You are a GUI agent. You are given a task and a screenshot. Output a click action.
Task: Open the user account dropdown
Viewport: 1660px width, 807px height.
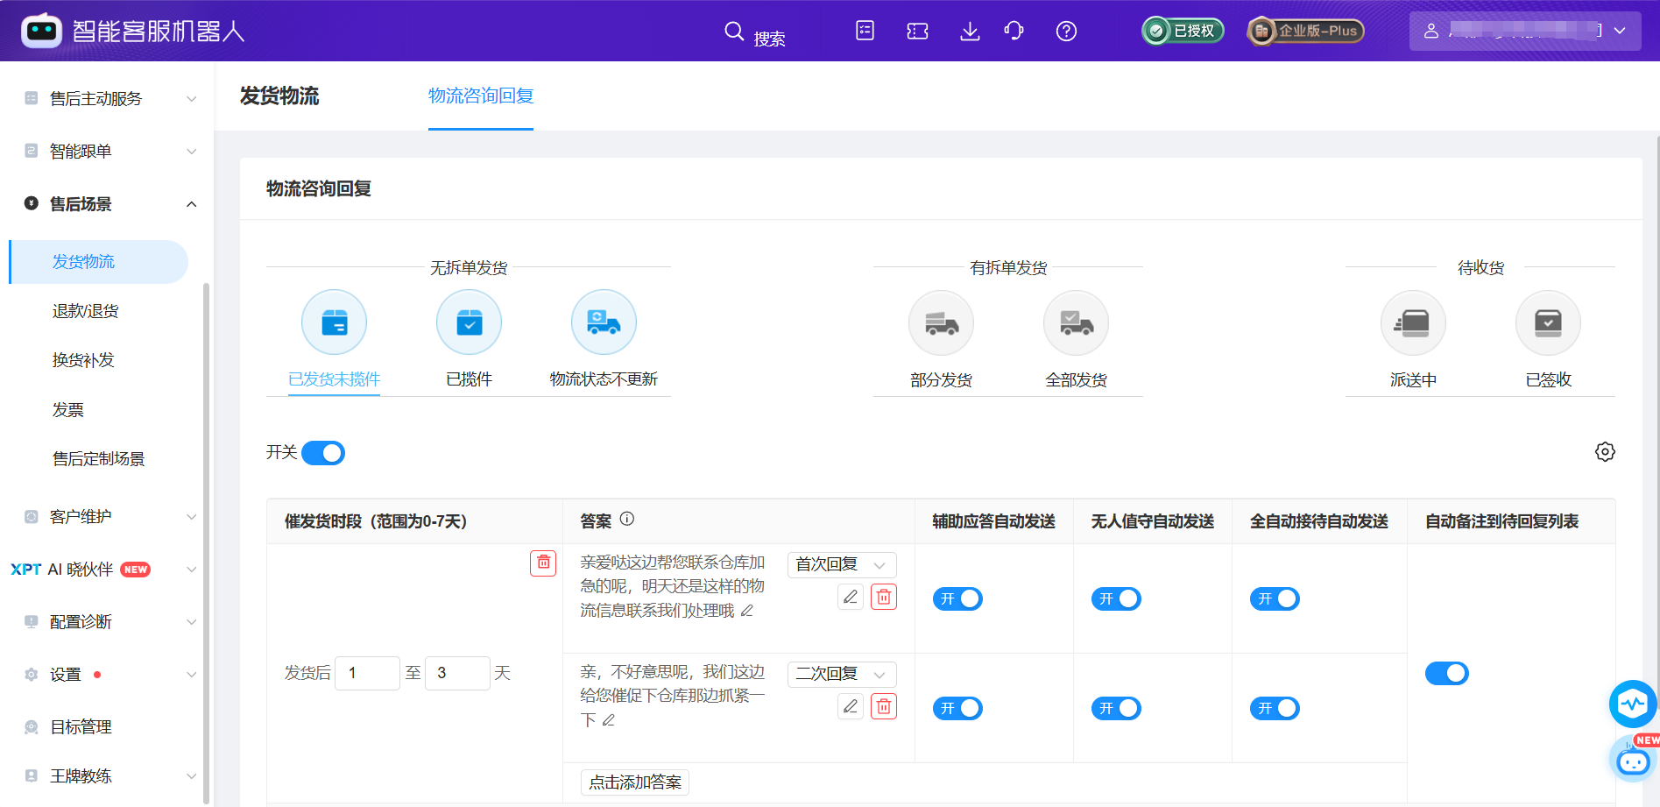(1525, 31)
